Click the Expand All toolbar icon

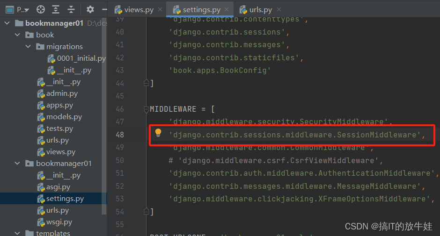click(56, 9)
